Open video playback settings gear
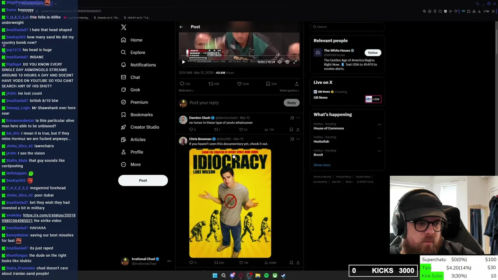Image resolution: width=498 pixels, height=280 pixels. pyautogui.click(x=287, y=62)
